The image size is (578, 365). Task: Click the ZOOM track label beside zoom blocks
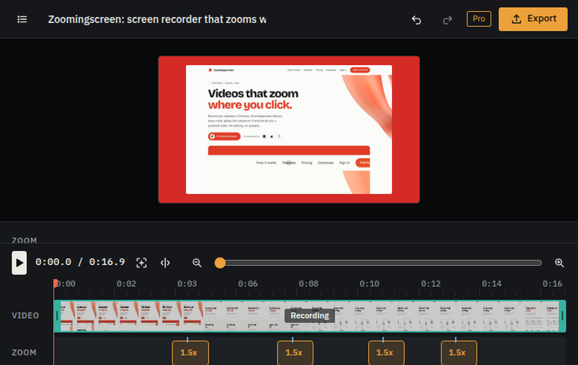[x=24, y=352]
